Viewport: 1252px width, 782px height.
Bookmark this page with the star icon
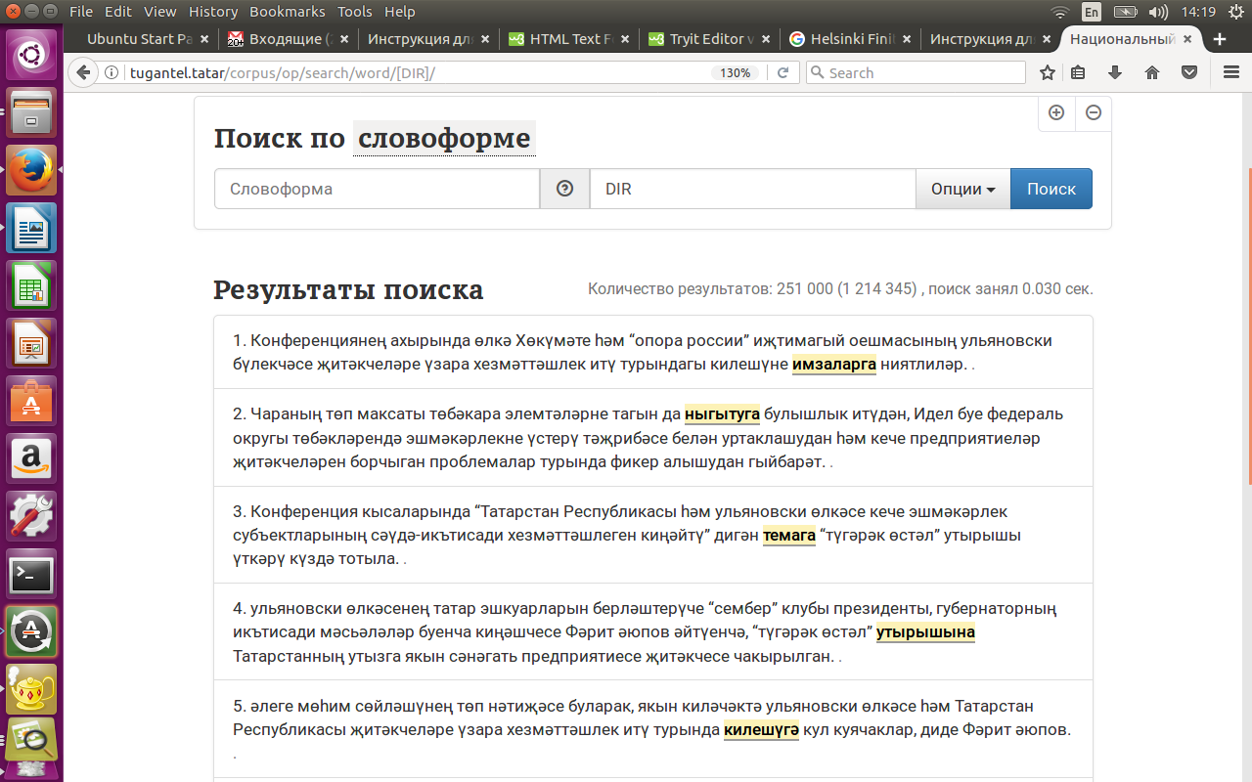pos(1047,71)
